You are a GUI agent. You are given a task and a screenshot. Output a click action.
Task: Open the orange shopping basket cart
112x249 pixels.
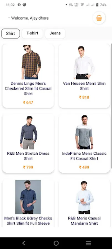[99, 18]
